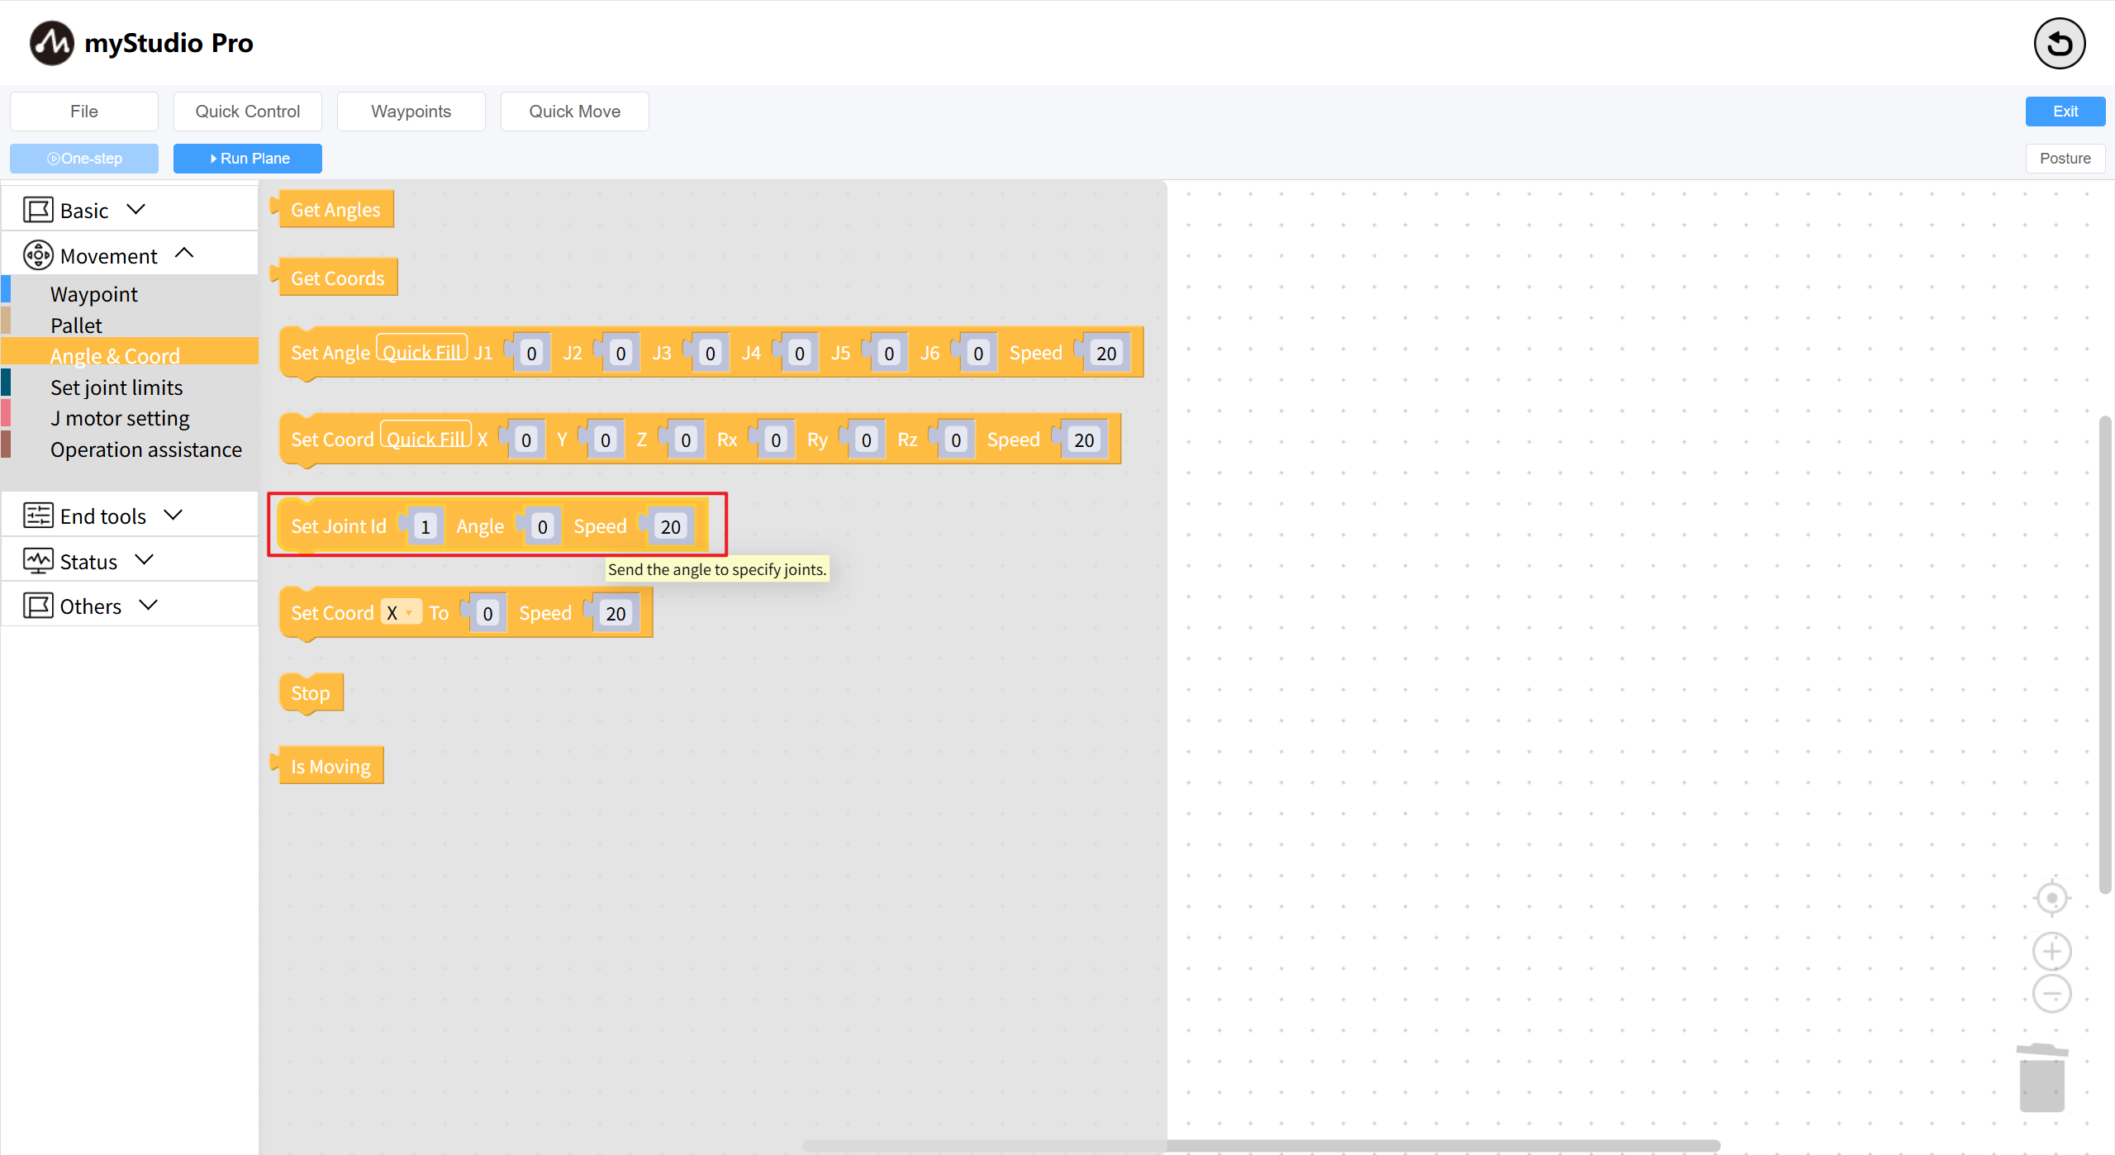The image size is (2115, 1155).
Task: Click the blue Exit button
Action: point(2065,112)
